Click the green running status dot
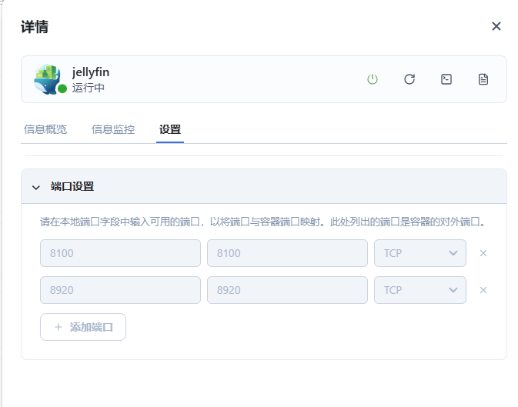This screenshot has width=518, height=407. point(62,88)
